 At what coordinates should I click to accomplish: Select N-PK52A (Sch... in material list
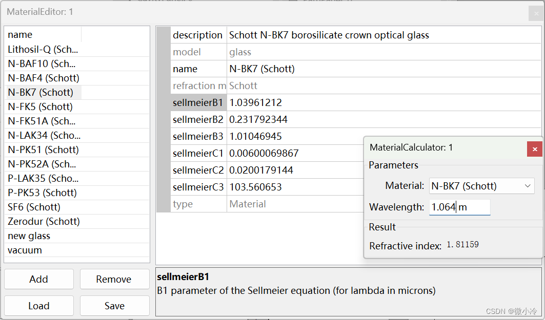(42, 164)
